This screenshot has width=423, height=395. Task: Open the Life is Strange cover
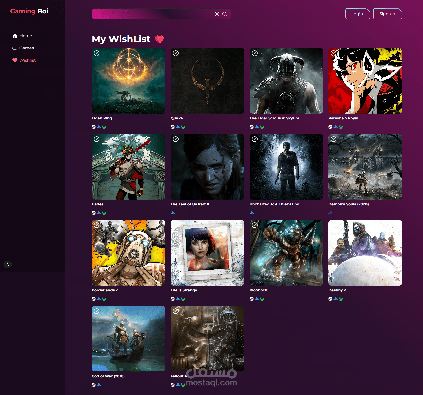coord(207,253)
